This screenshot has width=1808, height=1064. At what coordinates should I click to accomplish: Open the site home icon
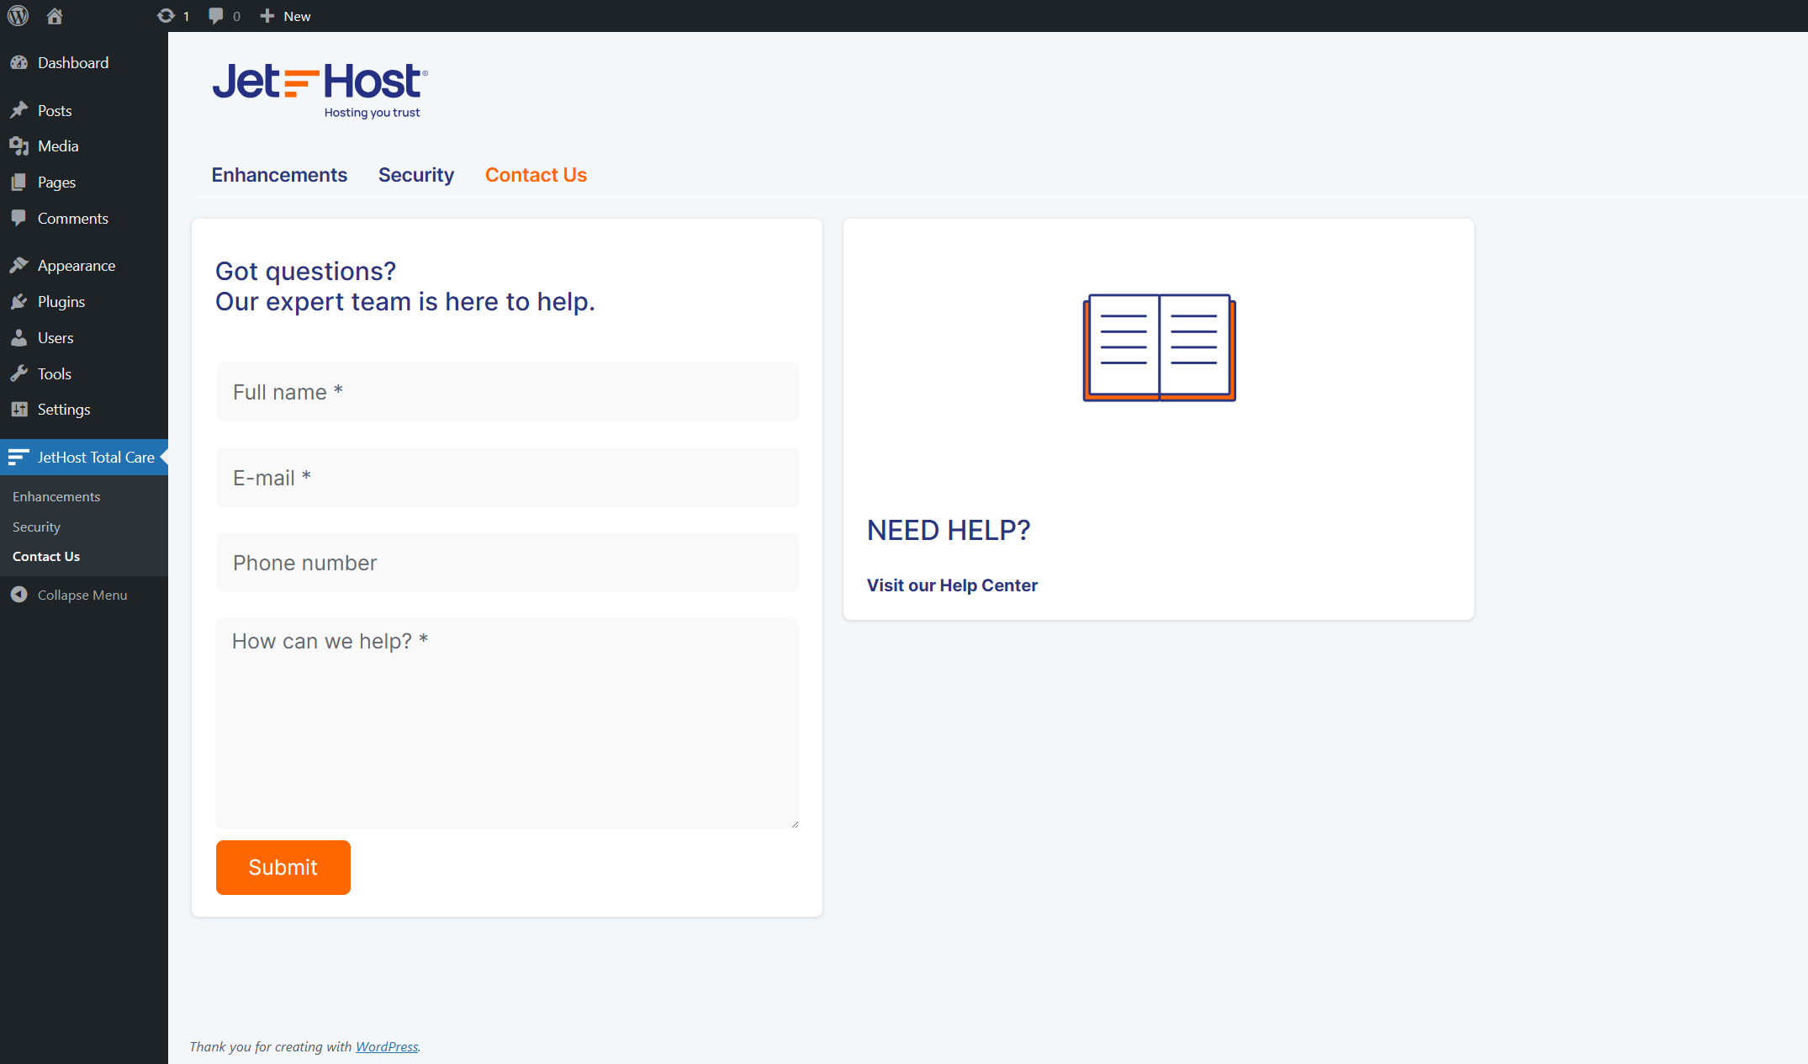tap(55, 16)
